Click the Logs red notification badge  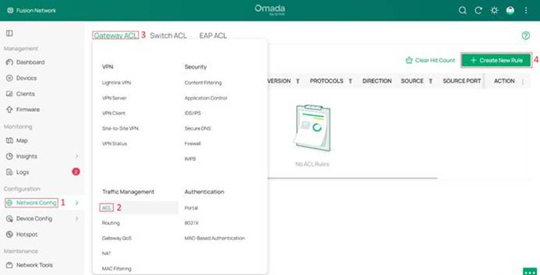pos(76,171)
